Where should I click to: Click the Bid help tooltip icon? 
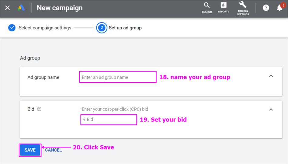[x=39, y=109]
